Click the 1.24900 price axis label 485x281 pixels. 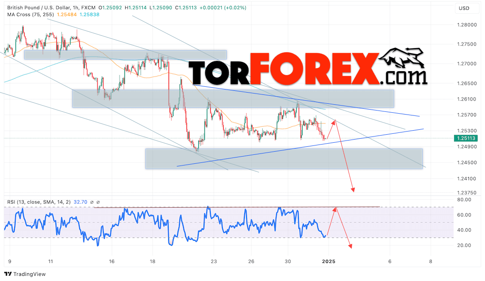click(467, 146)
